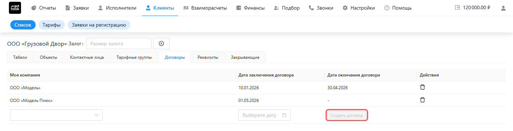The height and width of the screenshot is (131, 513).
Task: Open the Заявки section
Action: click(77, 8)
